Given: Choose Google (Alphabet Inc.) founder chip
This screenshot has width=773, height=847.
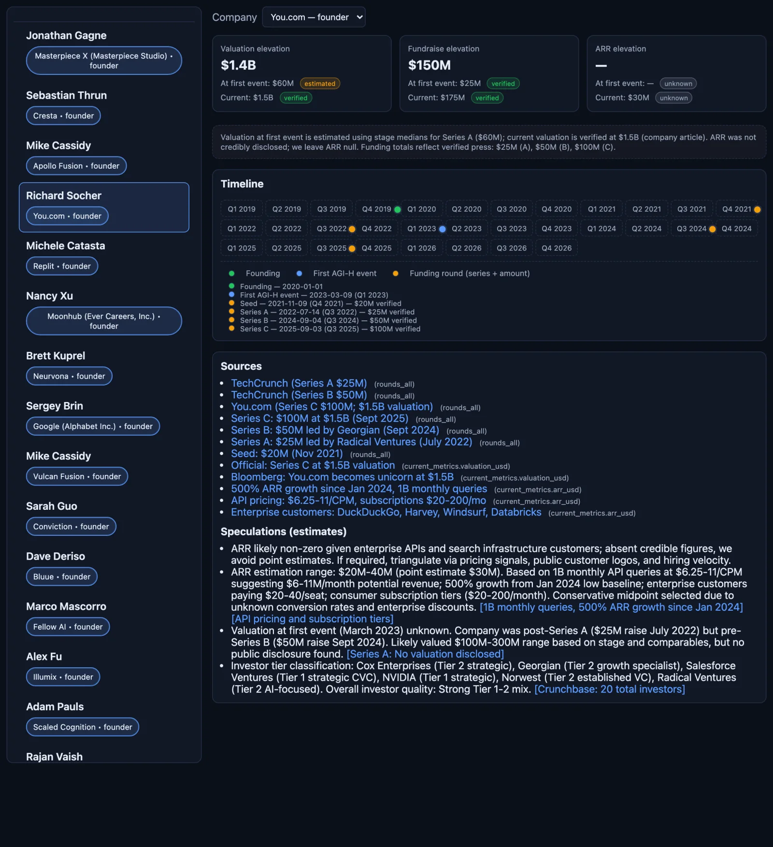Looking at the screenshot, I should pos(93,426).
